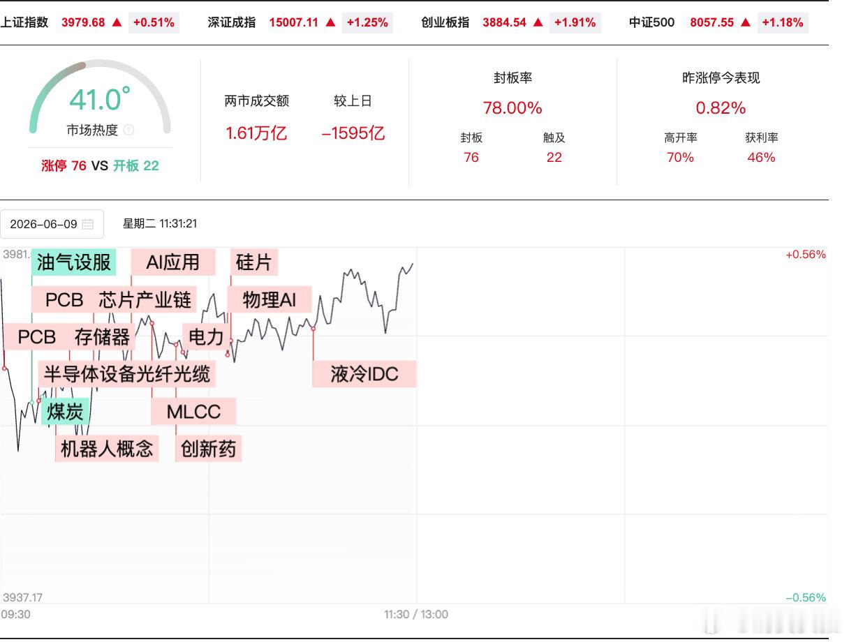
Task: Select the 液冷IDC sector tag
Action: [x=364, y=374]
